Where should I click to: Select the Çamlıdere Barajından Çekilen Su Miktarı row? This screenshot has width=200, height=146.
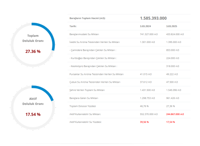point(93,50)
